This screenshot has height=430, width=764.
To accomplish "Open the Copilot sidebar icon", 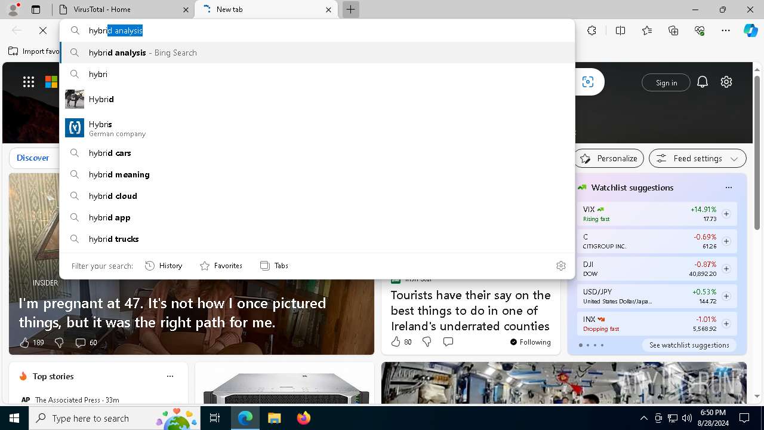I will [750, 30].
